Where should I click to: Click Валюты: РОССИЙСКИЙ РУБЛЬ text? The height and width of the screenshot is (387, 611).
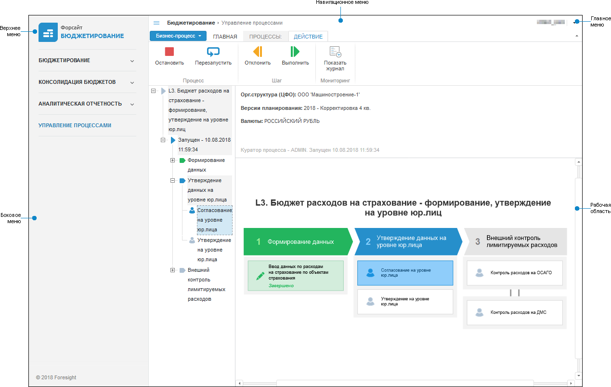280,121
